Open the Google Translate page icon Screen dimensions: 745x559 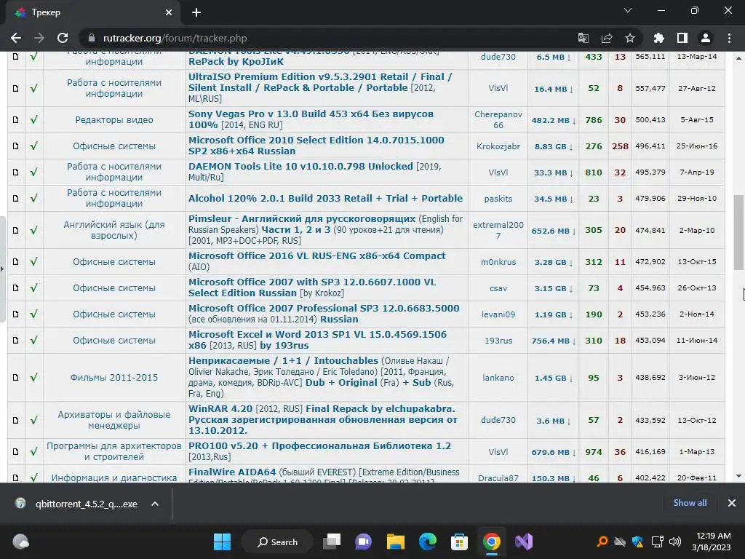click(x=583, y=38)
